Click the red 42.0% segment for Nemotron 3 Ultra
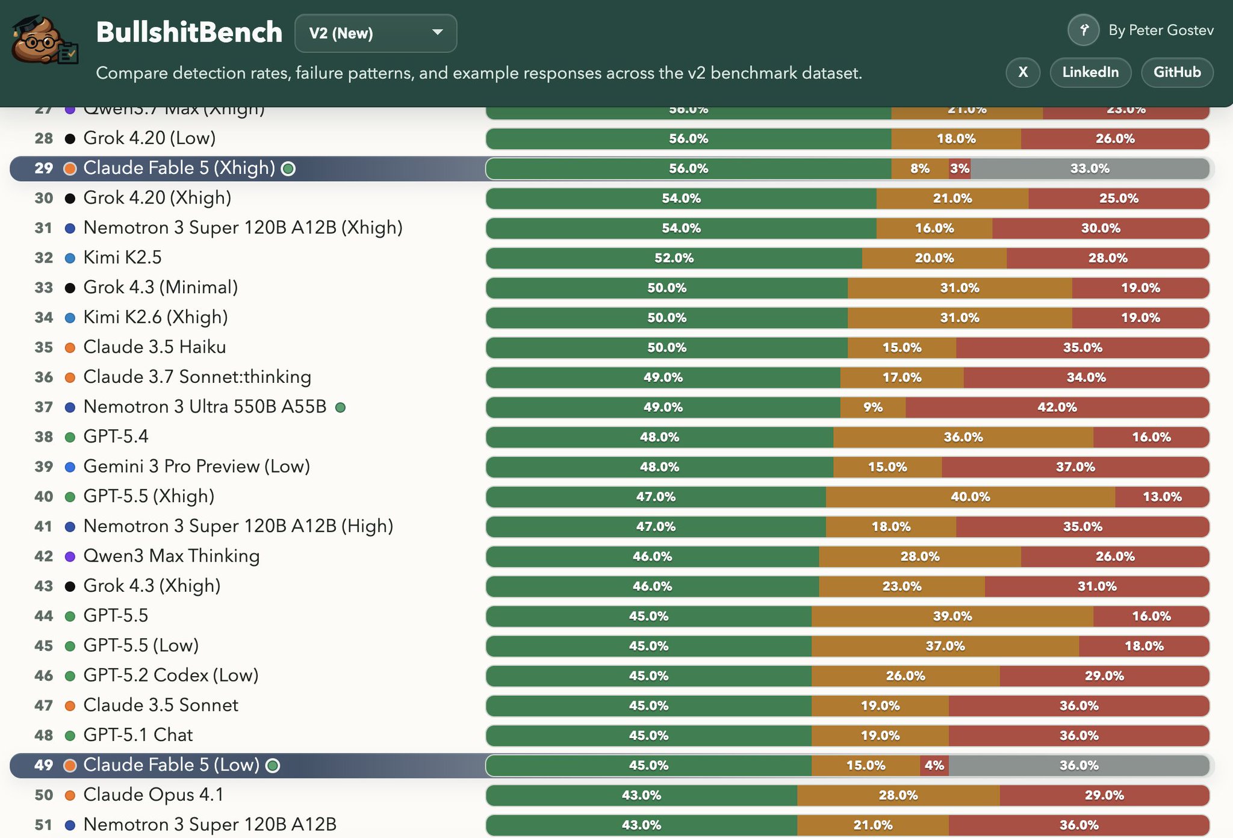The height and width of the screenshot is (838, 1233). click(x=1057, y=408)
